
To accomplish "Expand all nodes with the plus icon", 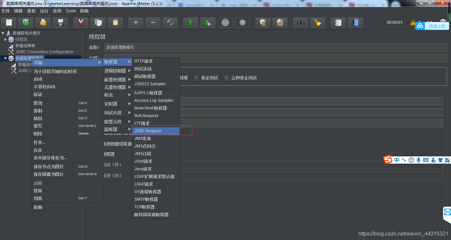I will coord(136,22).
